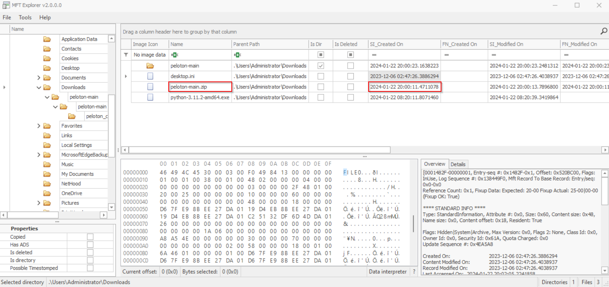Collapse the first peloton-main tree node

pos(47,97)
